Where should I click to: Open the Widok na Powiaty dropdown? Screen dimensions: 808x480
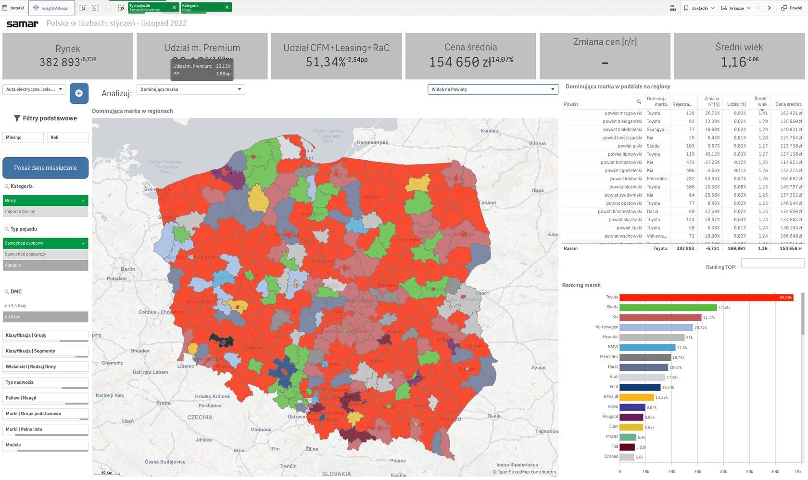493,89
